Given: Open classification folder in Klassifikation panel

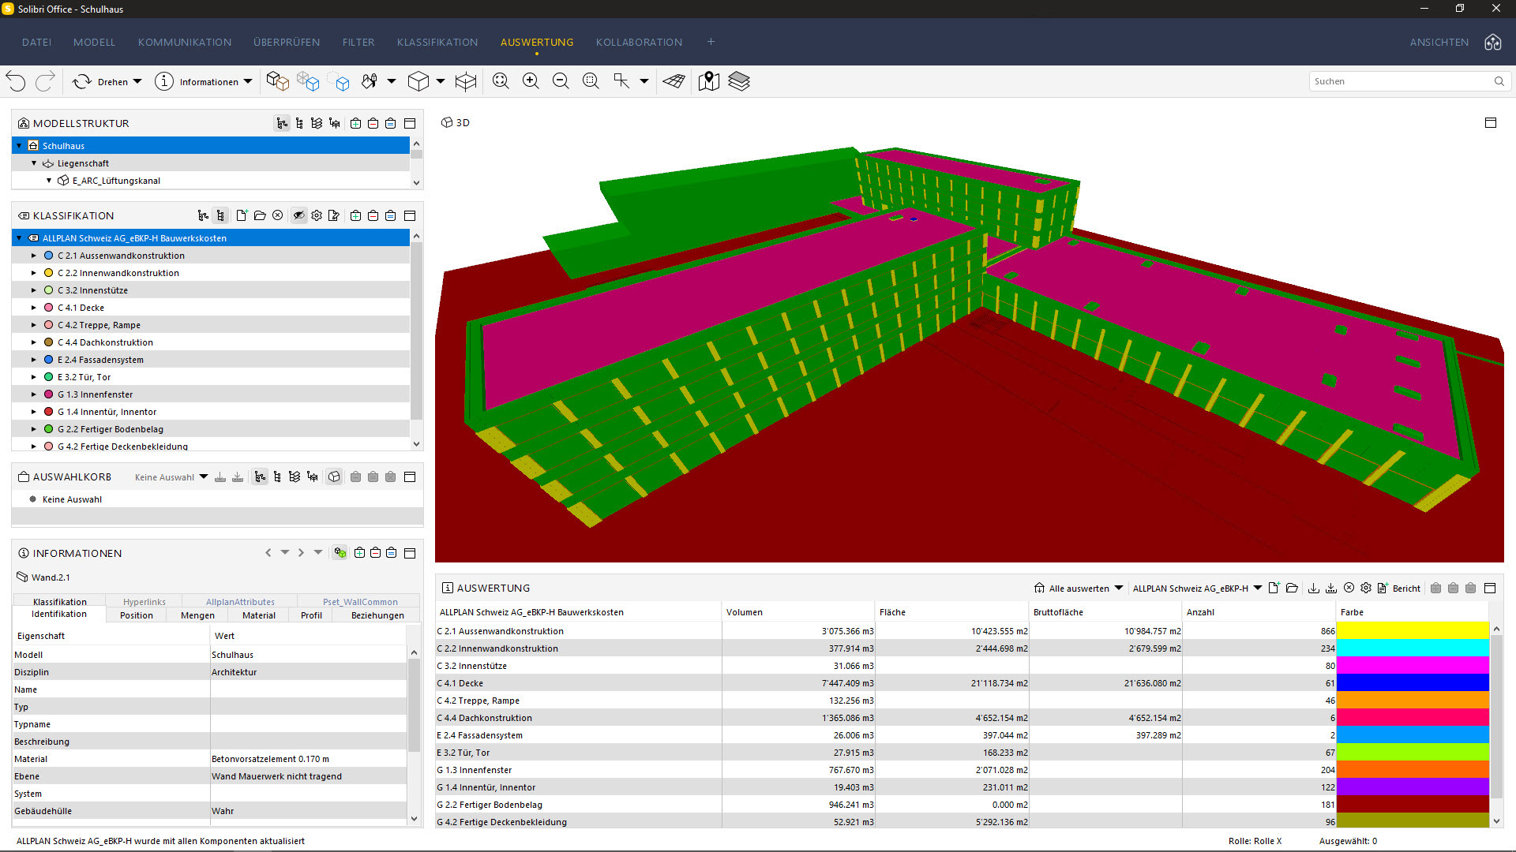Looking at the screenshot, I should point(260,215).
